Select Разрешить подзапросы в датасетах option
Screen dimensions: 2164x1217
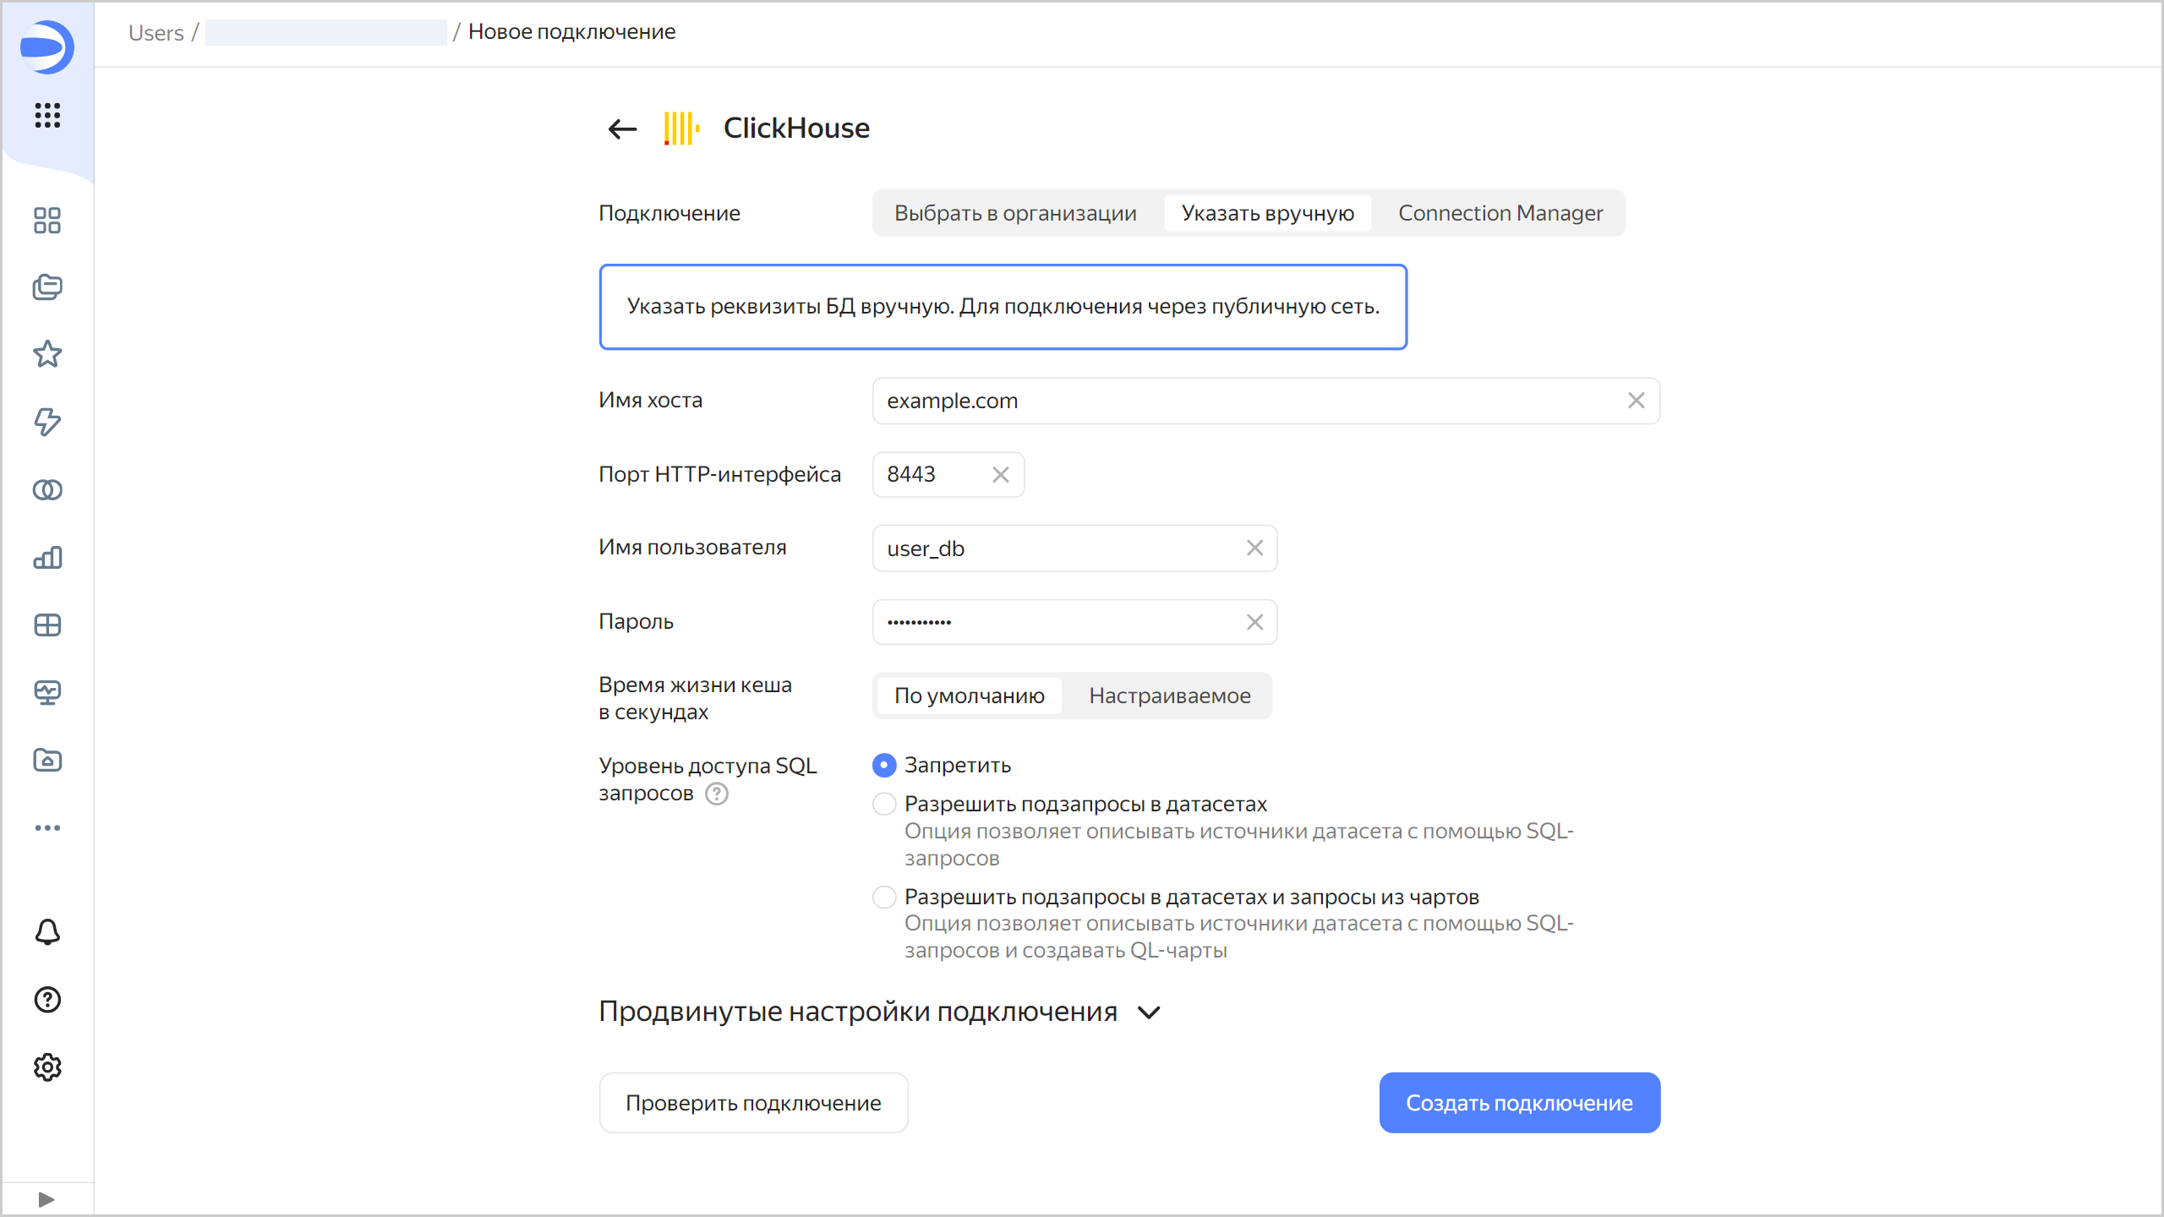pyautogui.click(x=884, y=804)
